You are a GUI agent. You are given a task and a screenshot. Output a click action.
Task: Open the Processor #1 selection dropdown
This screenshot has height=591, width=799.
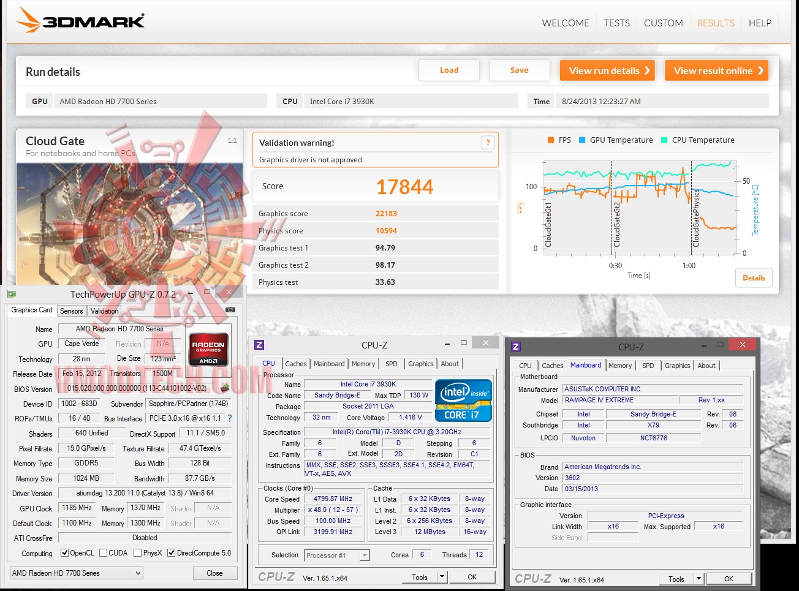point(337,555)
